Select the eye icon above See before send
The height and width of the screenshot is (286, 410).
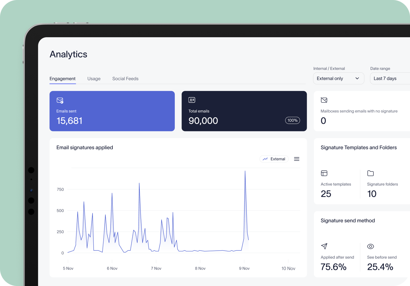click(x=371, y=246)
